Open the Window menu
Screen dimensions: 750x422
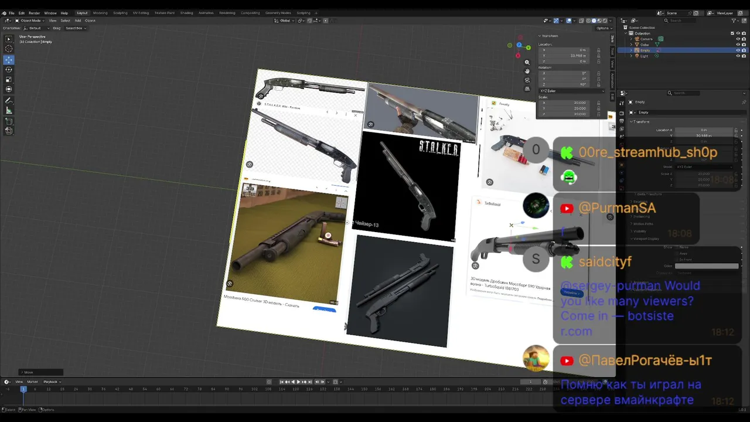pos(50,13)
